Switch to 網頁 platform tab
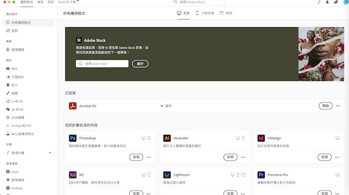The image size is (349, 195). pyautogui.click(x=226, y=13)
